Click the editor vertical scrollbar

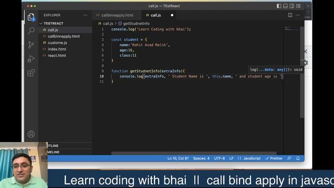tap(302, 72)
